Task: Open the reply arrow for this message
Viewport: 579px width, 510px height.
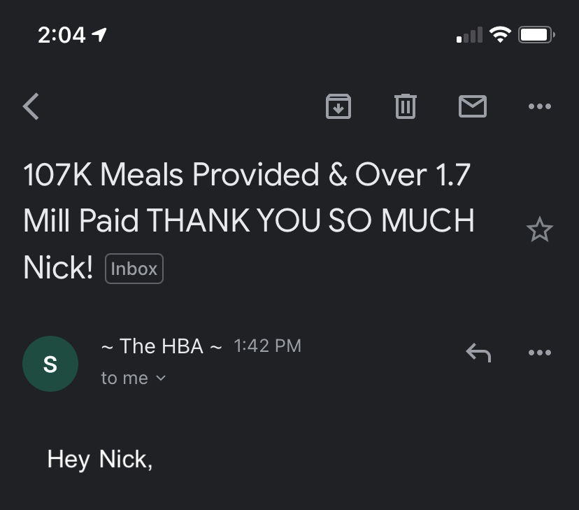Action: (x=479, y=352)
